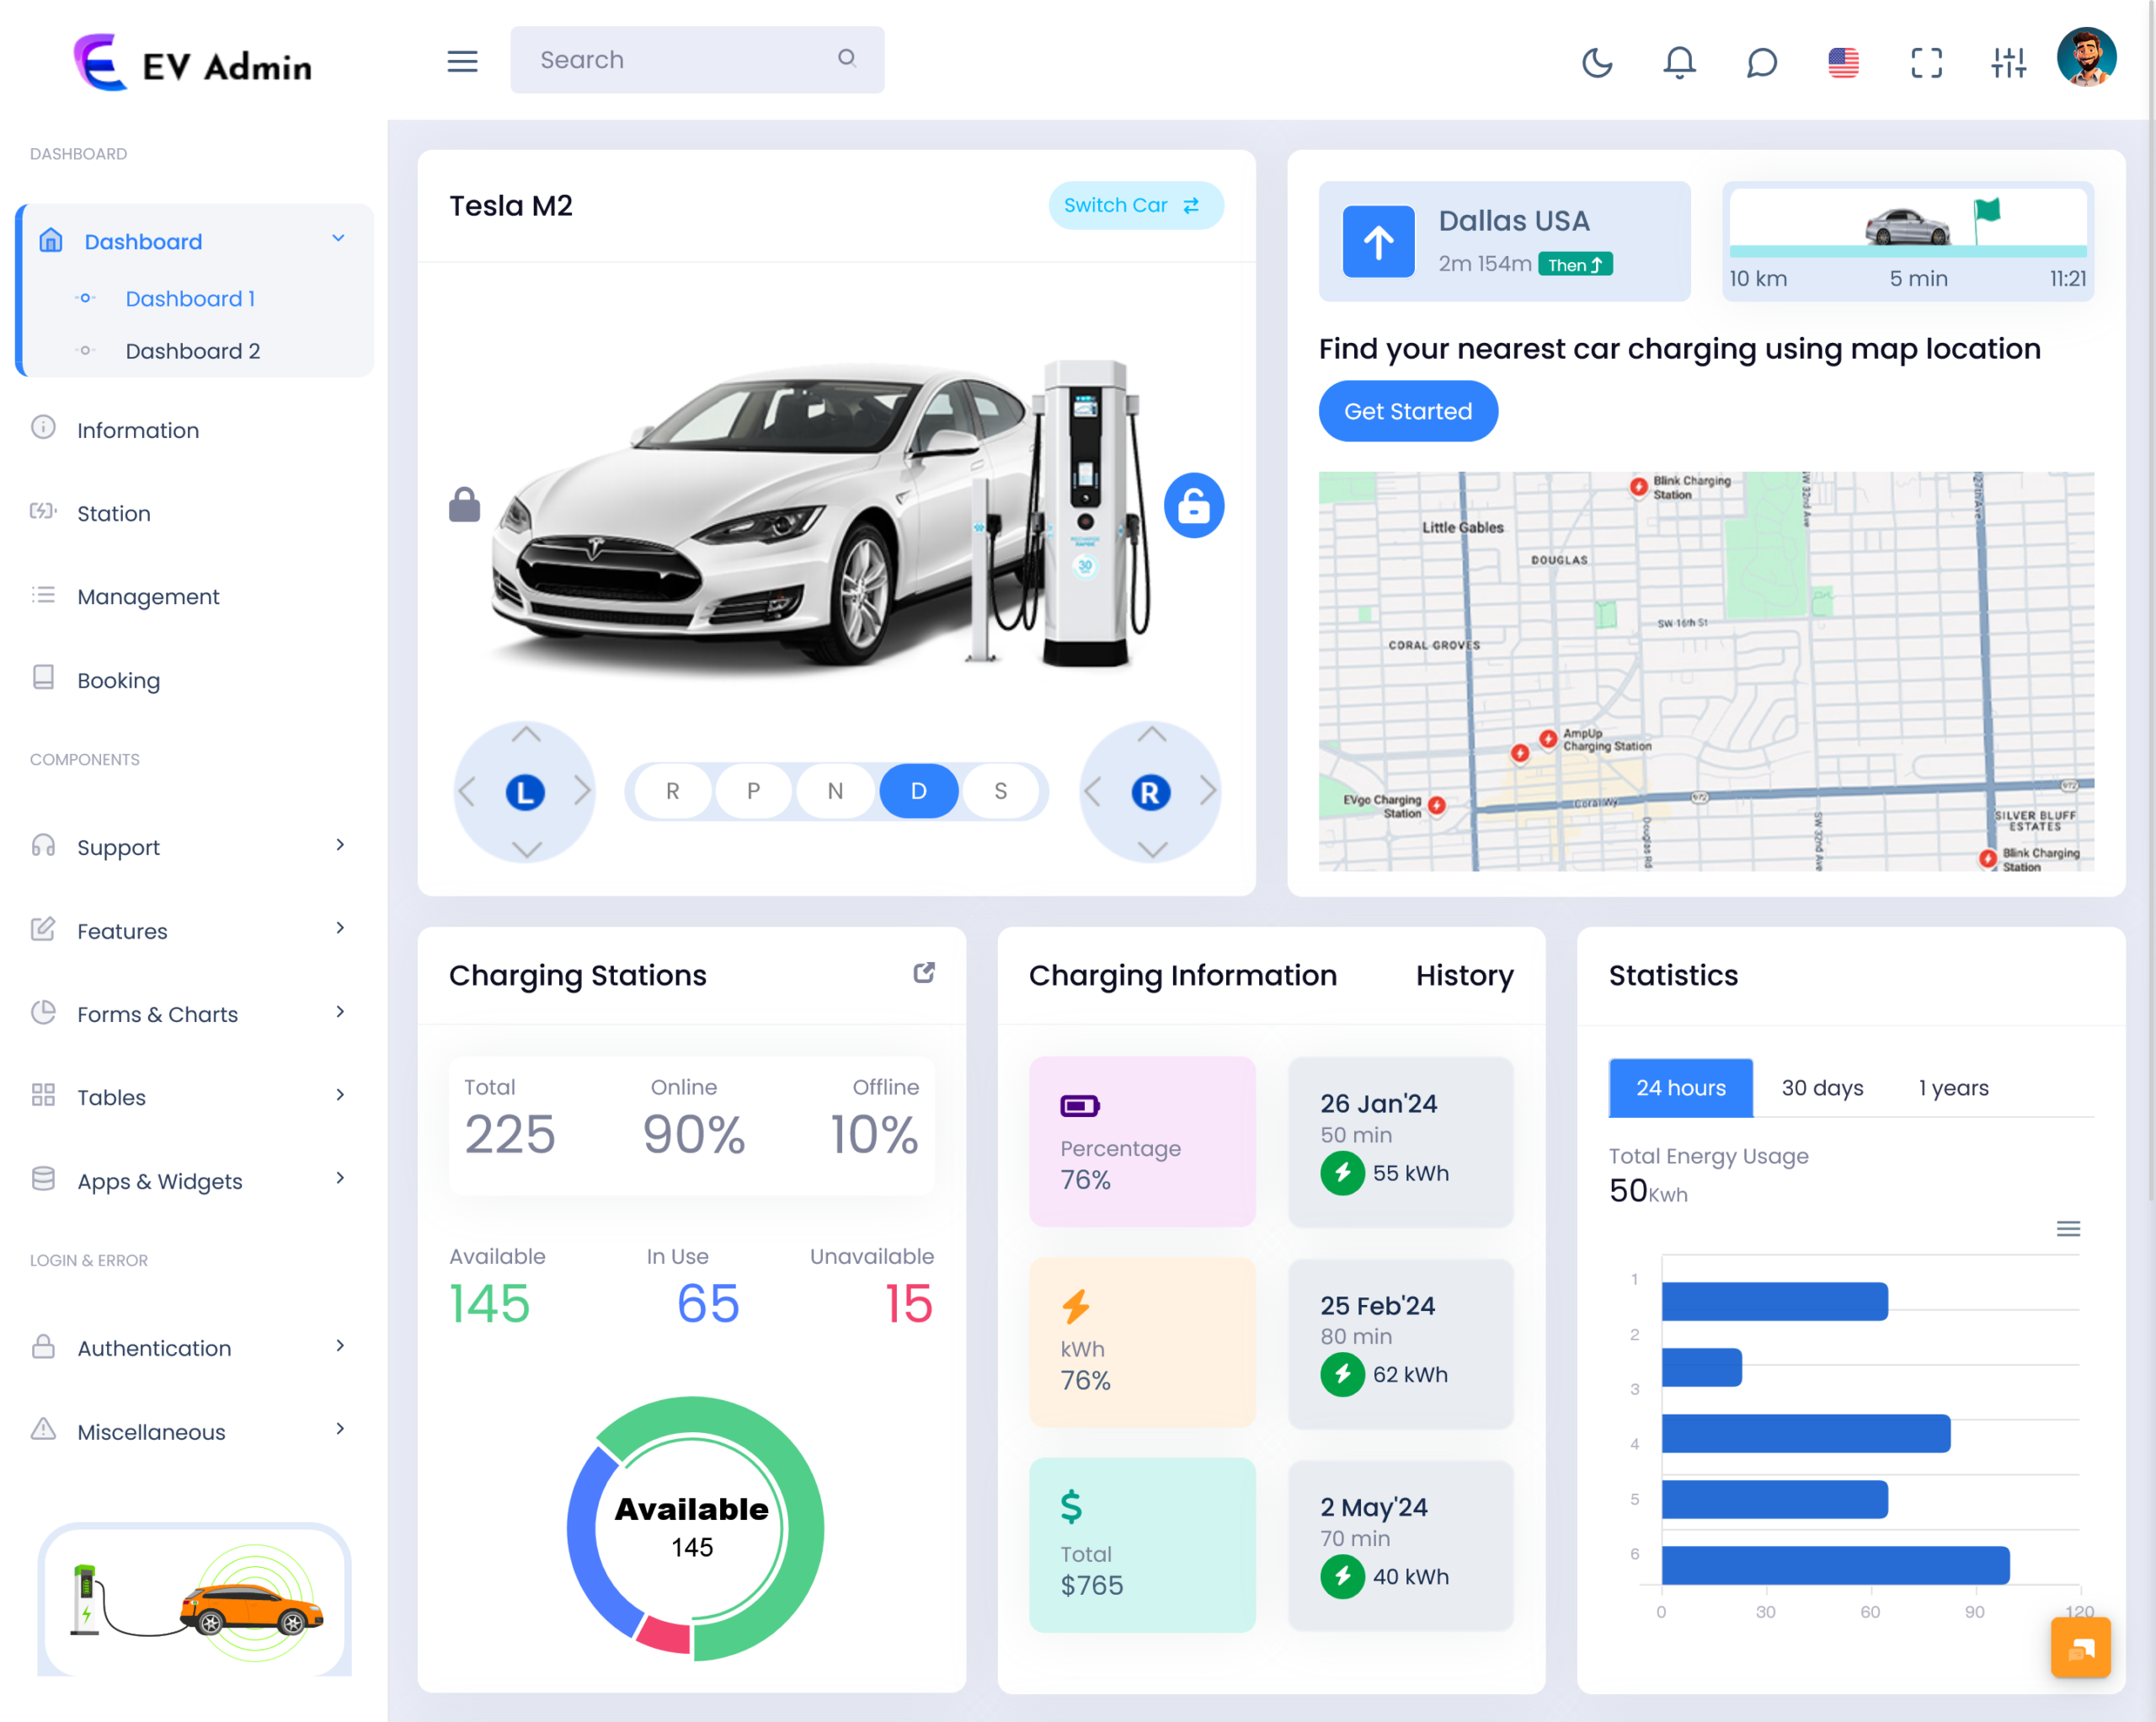Open Dashboard 1 in sidebar
The width and height of the screenshot is (2156, 1722).
point(190,298)
